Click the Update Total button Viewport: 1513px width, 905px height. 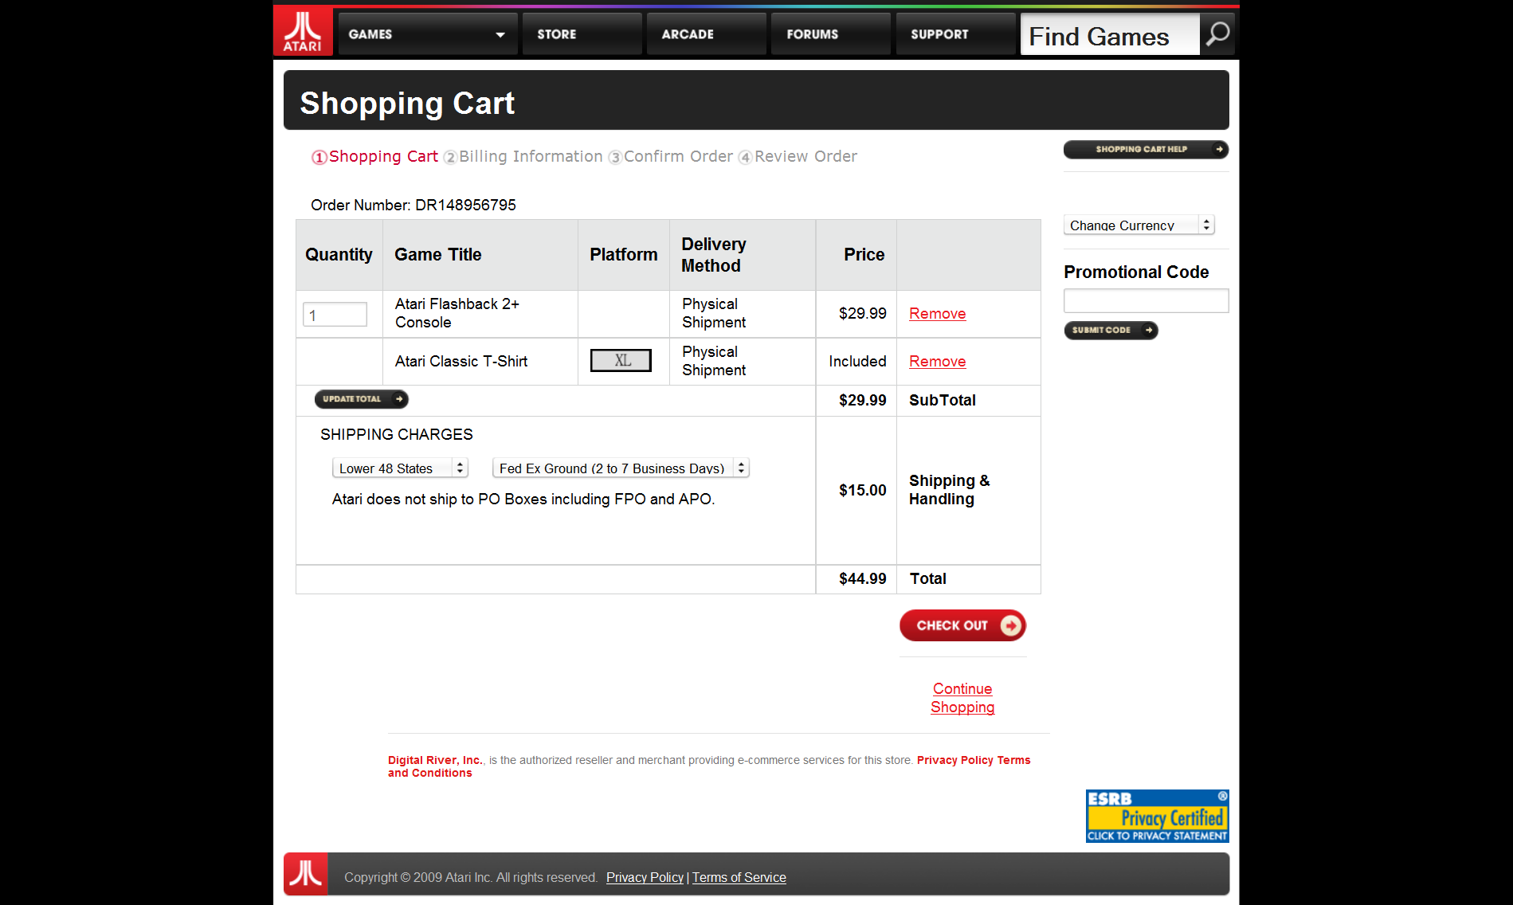coord(361,399)
